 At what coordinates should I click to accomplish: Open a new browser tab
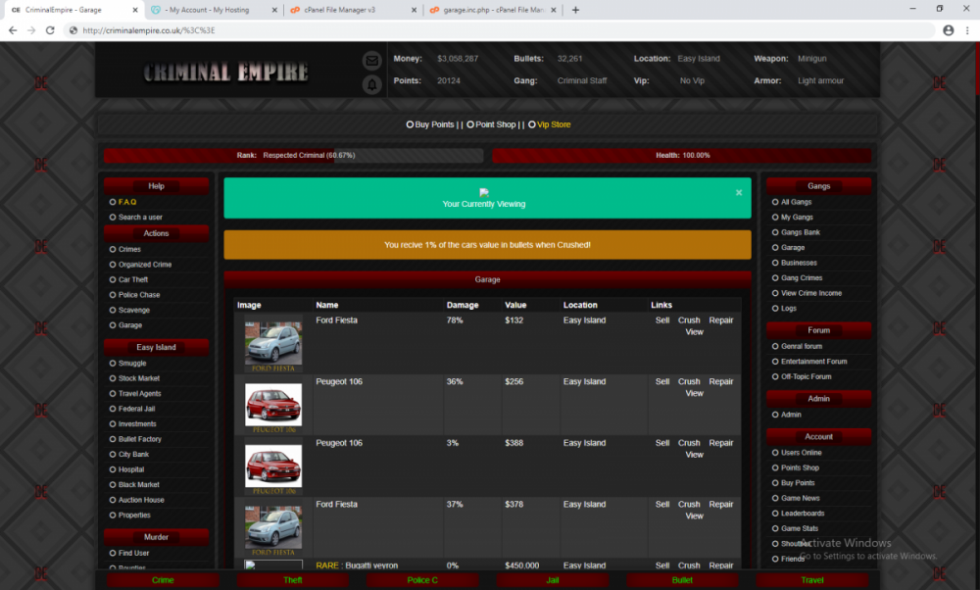tap(575, 10)
